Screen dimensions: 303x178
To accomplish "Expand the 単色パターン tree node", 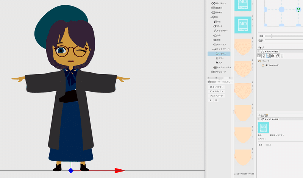I will click(211, 3).
